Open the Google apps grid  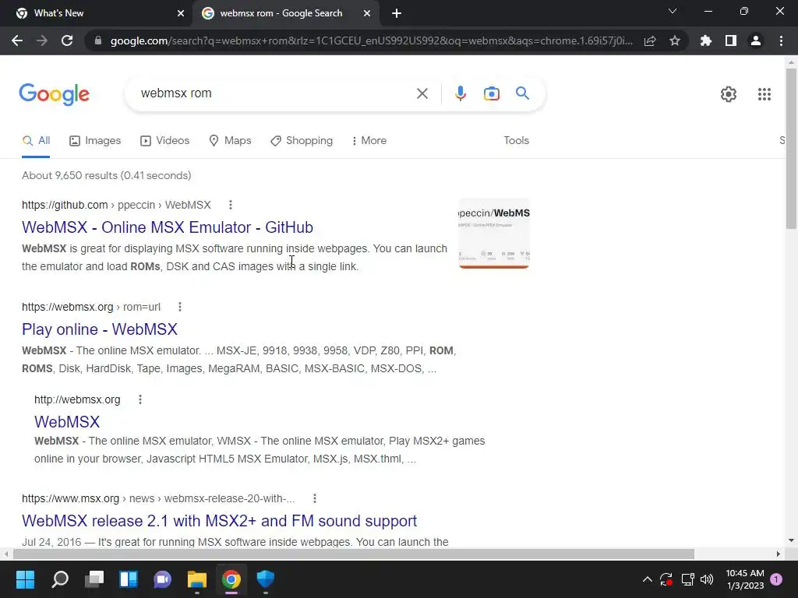click(x=764, y=94)
